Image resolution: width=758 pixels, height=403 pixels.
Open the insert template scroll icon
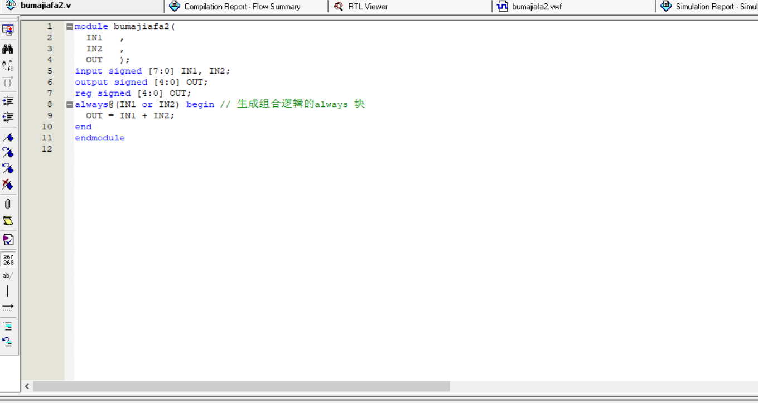(x=8, y=221)
